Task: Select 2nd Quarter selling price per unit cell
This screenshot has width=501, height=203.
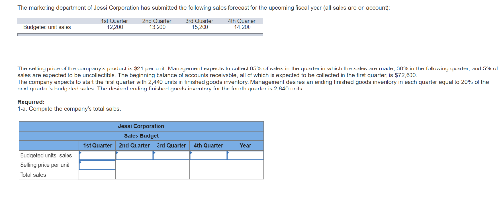Action: click(134, 165)
